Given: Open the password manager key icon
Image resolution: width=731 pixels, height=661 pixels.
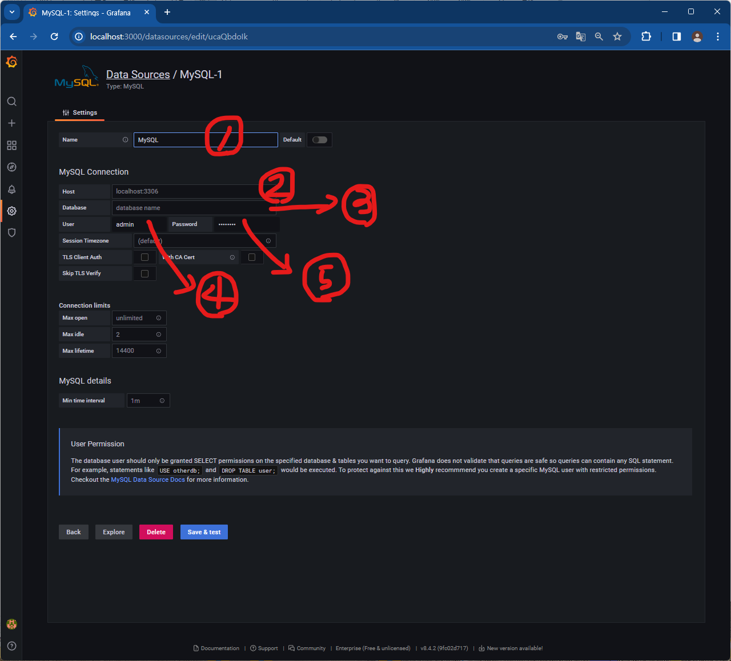Looking at the screenshot, I should point(563,37).
